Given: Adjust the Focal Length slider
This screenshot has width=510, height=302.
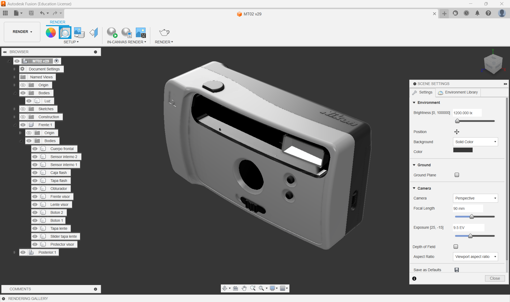Looking at the screenshot, I should coord(472,217).
